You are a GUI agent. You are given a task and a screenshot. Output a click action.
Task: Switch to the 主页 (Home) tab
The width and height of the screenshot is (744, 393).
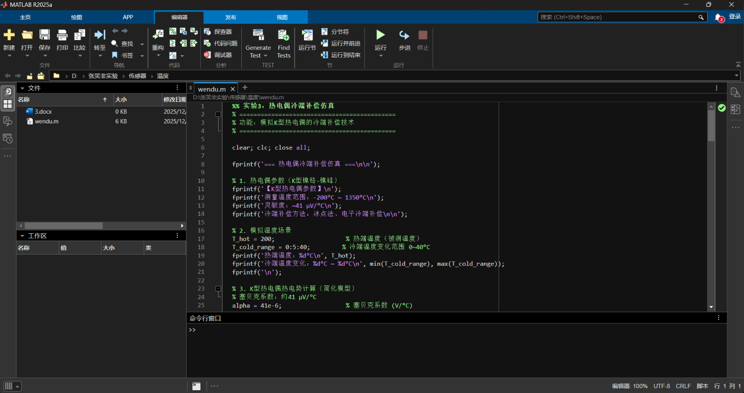(x=25, y=17)
